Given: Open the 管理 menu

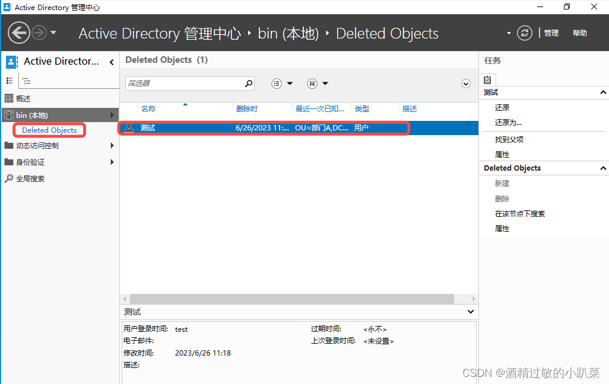Looking at the screenshot, I should (551, 33).
